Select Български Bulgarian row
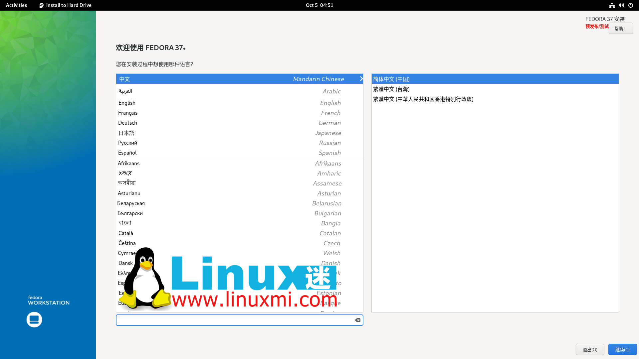Screen dimensions: 639x359 239,213
